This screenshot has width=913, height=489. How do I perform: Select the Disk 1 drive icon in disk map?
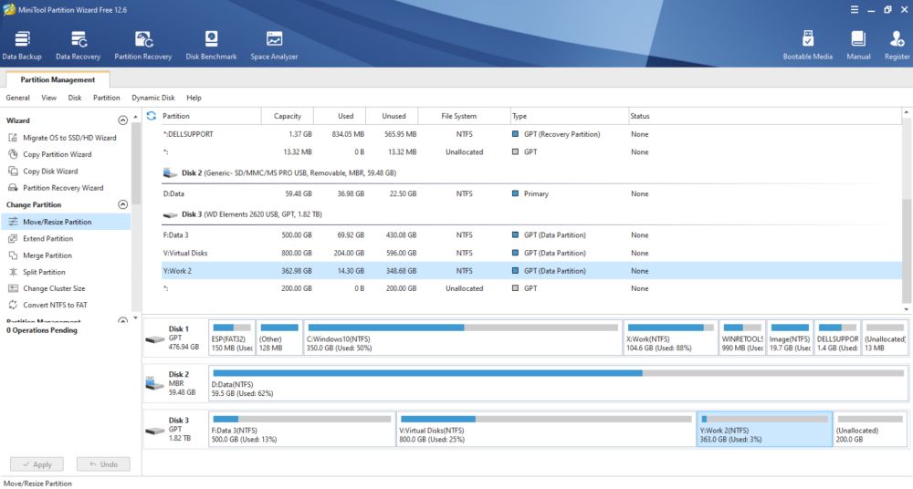coord(155,339)
